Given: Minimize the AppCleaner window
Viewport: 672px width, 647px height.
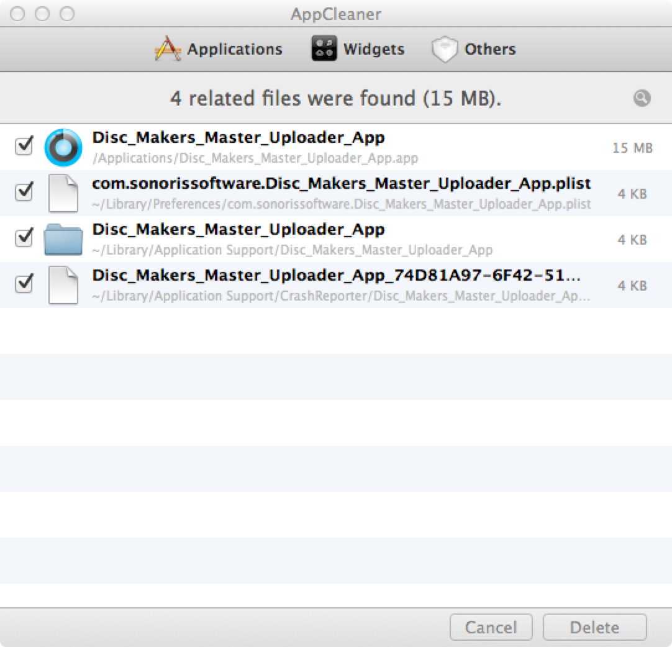Looking at the screenshot, I should 42,14.
